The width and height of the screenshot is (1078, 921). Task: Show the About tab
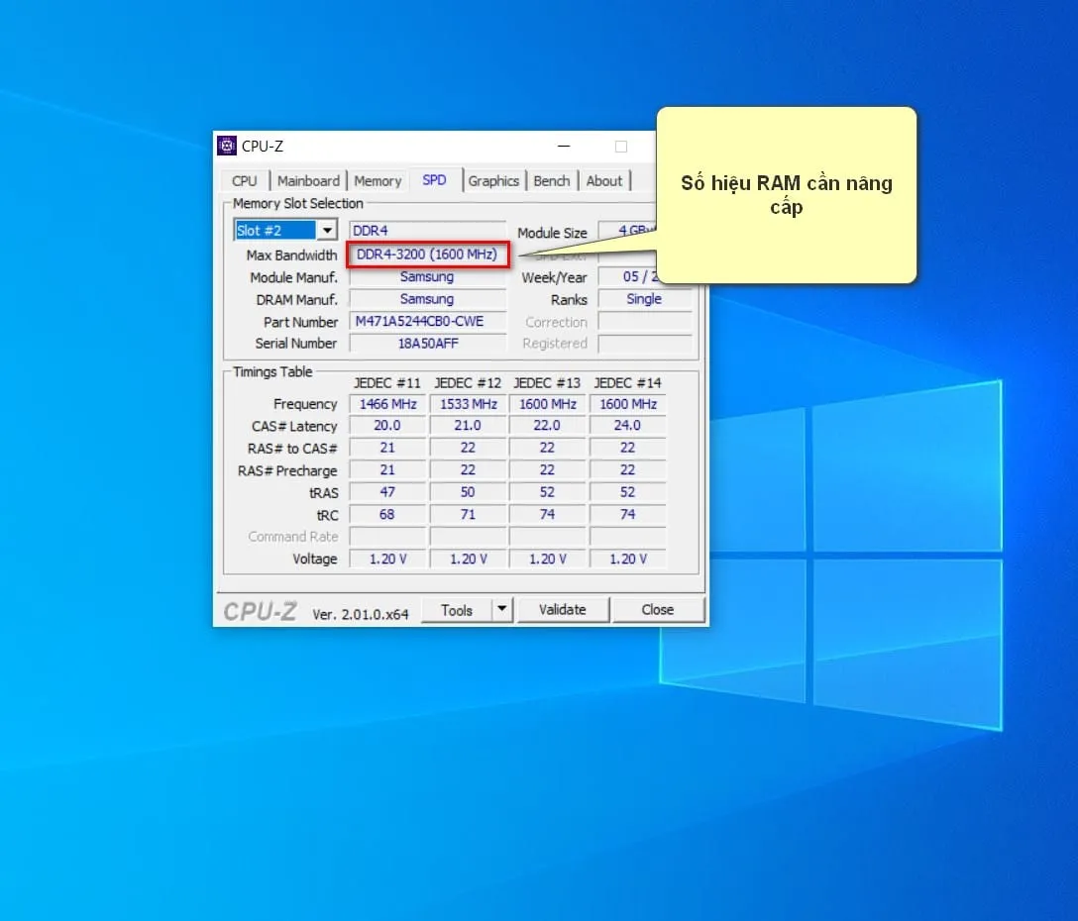pos(604,181)
